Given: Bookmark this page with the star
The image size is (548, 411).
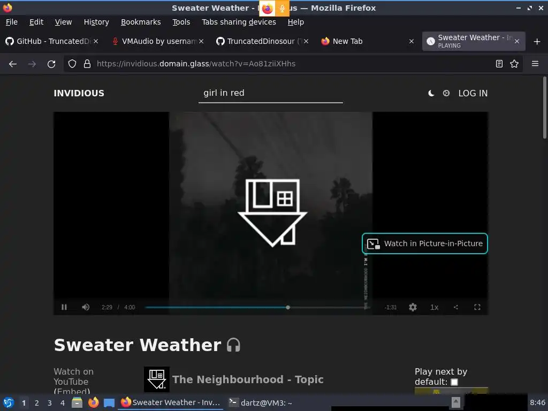Looking at the screenshot, I should click(514, 64).
